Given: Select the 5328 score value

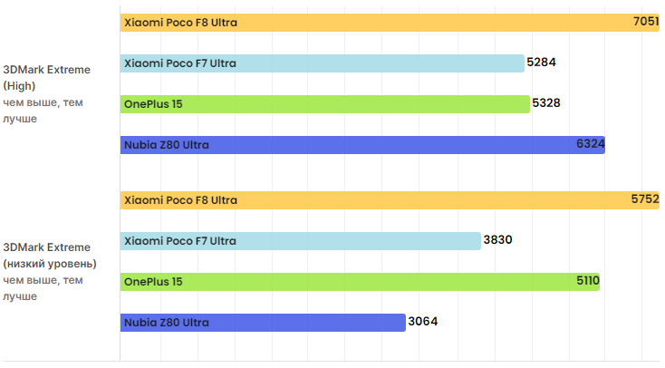Looking at the screenshot, I should [546, 103].
